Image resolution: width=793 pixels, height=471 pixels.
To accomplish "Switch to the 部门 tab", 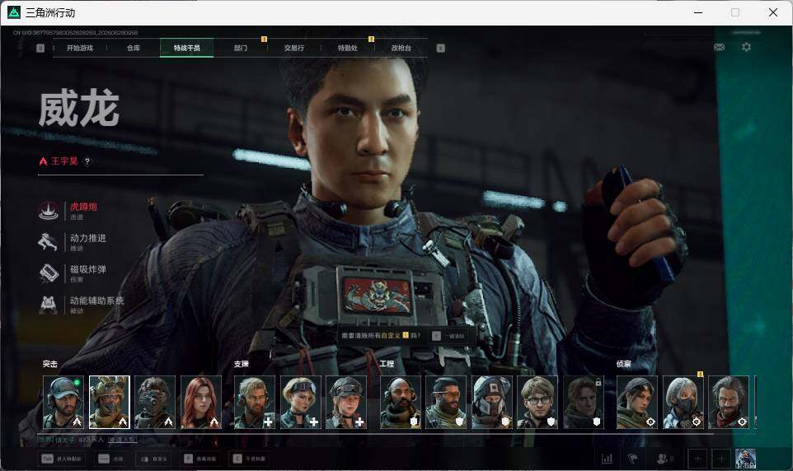I will pyautogui.click(x=240, y=48).
